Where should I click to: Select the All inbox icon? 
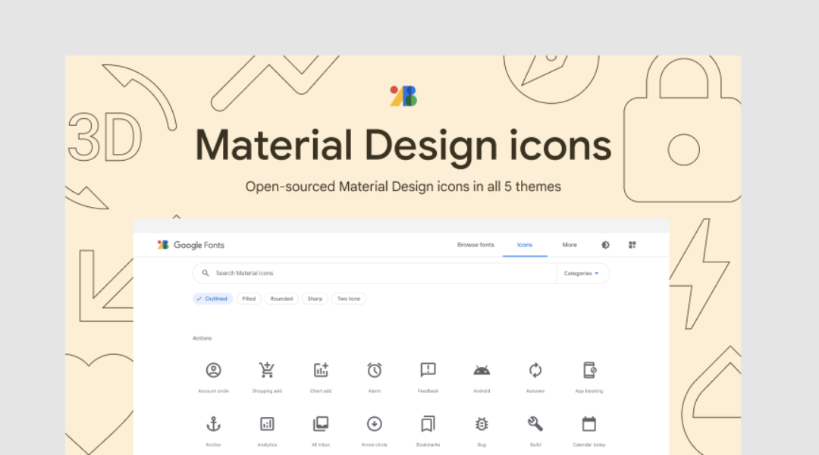321,424
